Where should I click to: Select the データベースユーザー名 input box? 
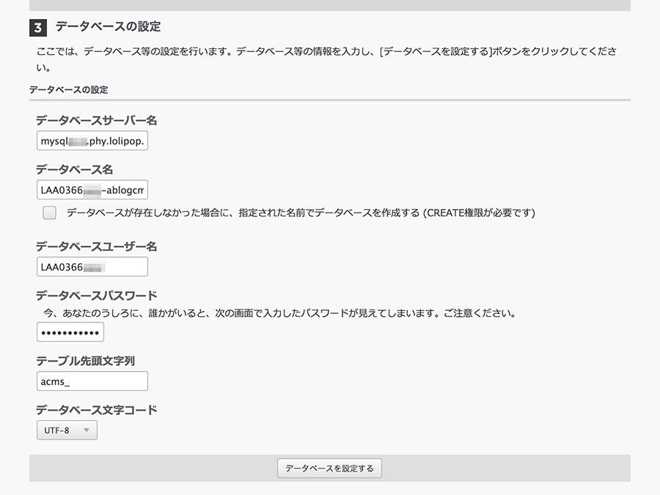[x=92, y=267]
